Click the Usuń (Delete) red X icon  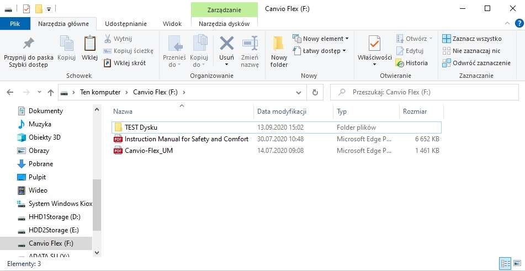(226, 44)
